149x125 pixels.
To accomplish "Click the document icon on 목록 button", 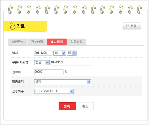I will coord(128,26).
